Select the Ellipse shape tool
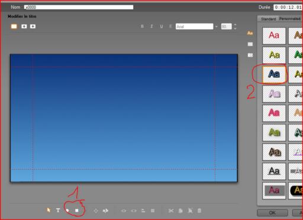Image resolution: width=303 pixels, height=220 pixels. pos(67,211)
